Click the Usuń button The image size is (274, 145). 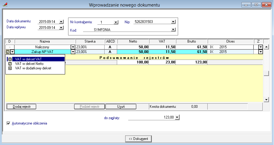pyautogui.click(x=121, y=107)
